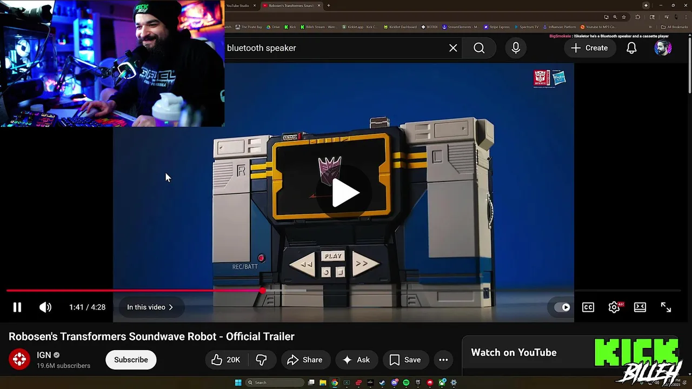The image size is (692, 389).
Task: Open more actions three-dot menu
Action: (x=443, y=360)
